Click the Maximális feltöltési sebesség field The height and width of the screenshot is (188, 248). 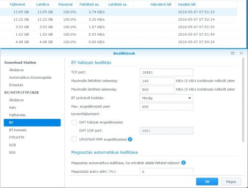[x=157, y=81]
